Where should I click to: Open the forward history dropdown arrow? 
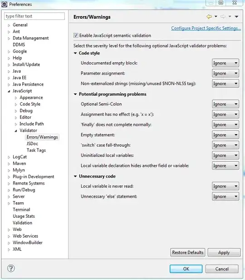tap(230, 17)
